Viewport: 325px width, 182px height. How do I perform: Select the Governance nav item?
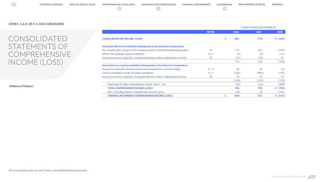(x=225, y=4)
